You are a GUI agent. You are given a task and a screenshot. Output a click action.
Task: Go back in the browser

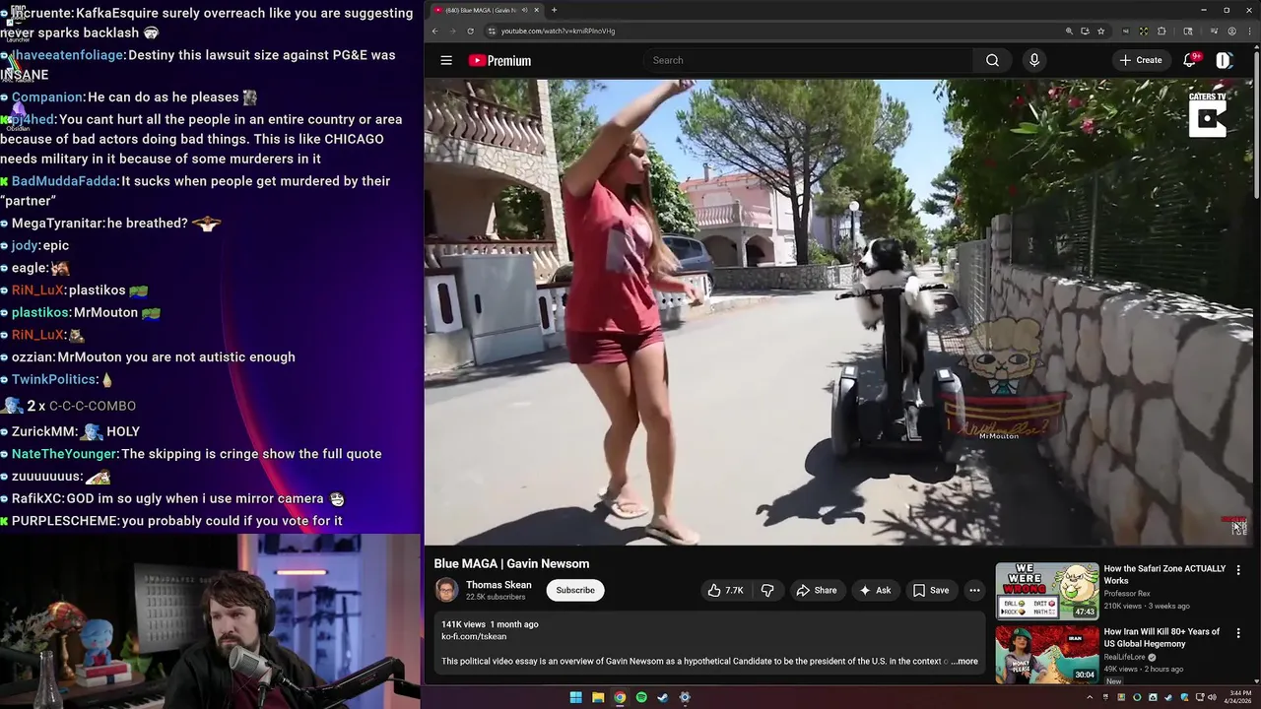(x=434, y=31)
